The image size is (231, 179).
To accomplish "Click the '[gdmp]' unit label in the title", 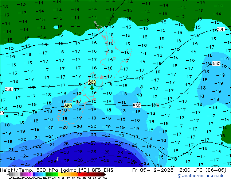I will (70, 170).
